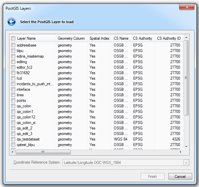Sort by Geometry Column header
The width and height of the screenshot is (199, 187).
pyautogui.click(x=71, y=38)
